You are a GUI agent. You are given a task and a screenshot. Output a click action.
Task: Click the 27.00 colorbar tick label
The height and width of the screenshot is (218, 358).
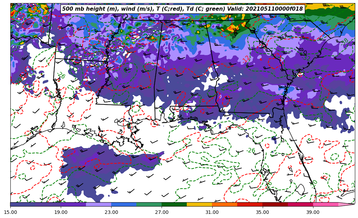(162, 212)
